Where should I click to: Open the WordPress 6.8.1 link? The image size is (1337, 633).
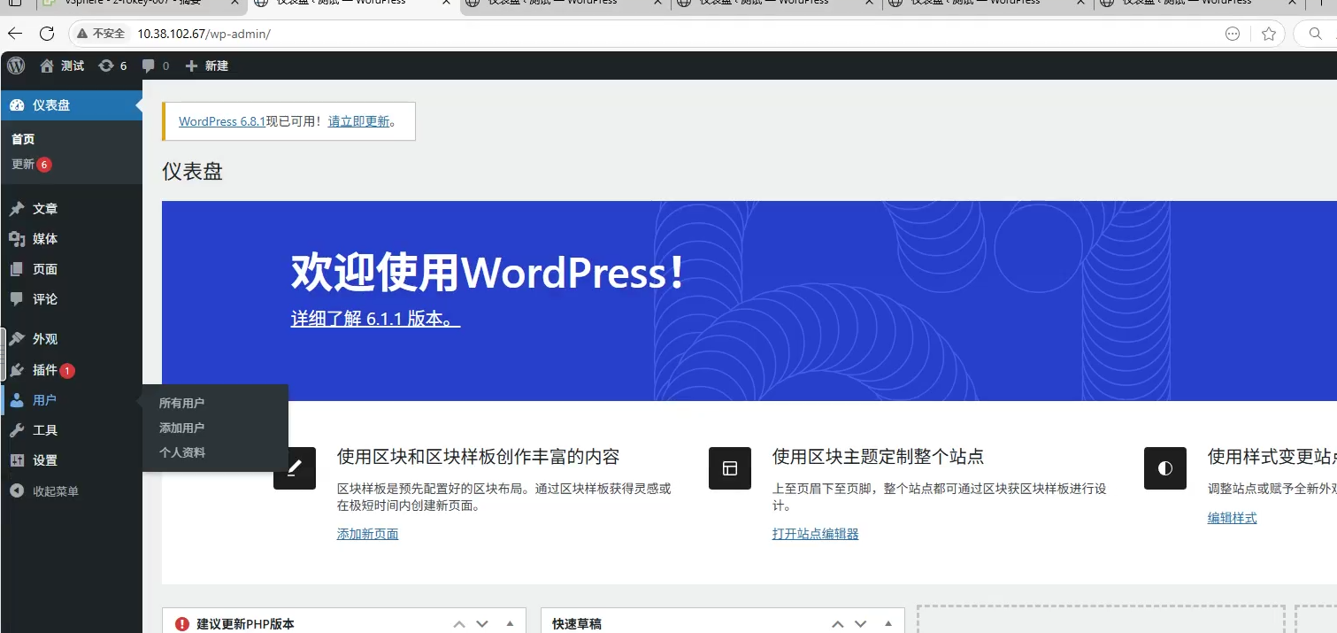[x=222, y=121]
